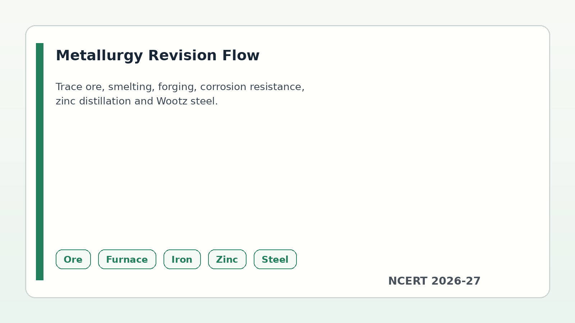Click the 'Trace ore, smelting' description text

[x=180, y=94]
